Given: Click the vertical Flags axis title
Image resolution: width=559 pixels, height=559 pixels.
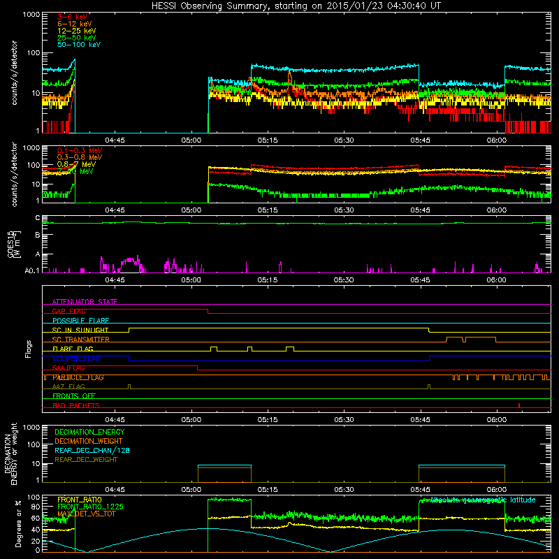Looking at the screenshot, I should [x=29, y=349].
